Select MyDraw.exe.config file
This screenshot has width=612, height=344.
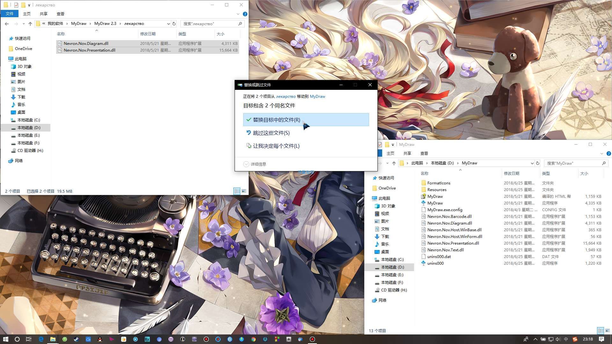pyautogui.click(x=512, y=210)
